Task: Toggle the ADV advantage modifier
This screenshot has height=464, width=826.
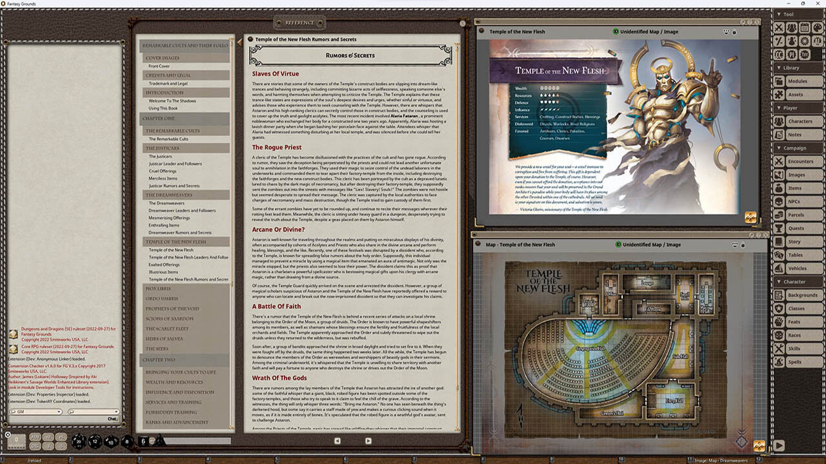Action: [x=35, y=436]
